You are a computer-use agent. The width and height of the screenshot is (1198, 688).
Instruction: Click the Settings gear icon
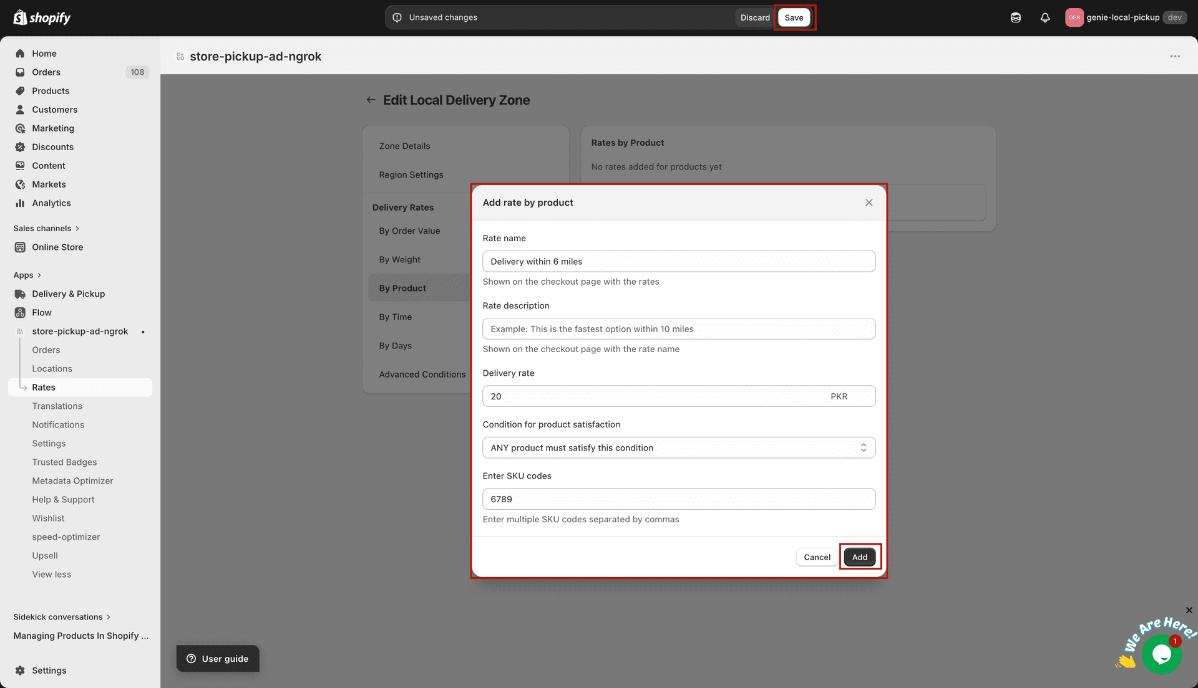[x=20, y=671]
